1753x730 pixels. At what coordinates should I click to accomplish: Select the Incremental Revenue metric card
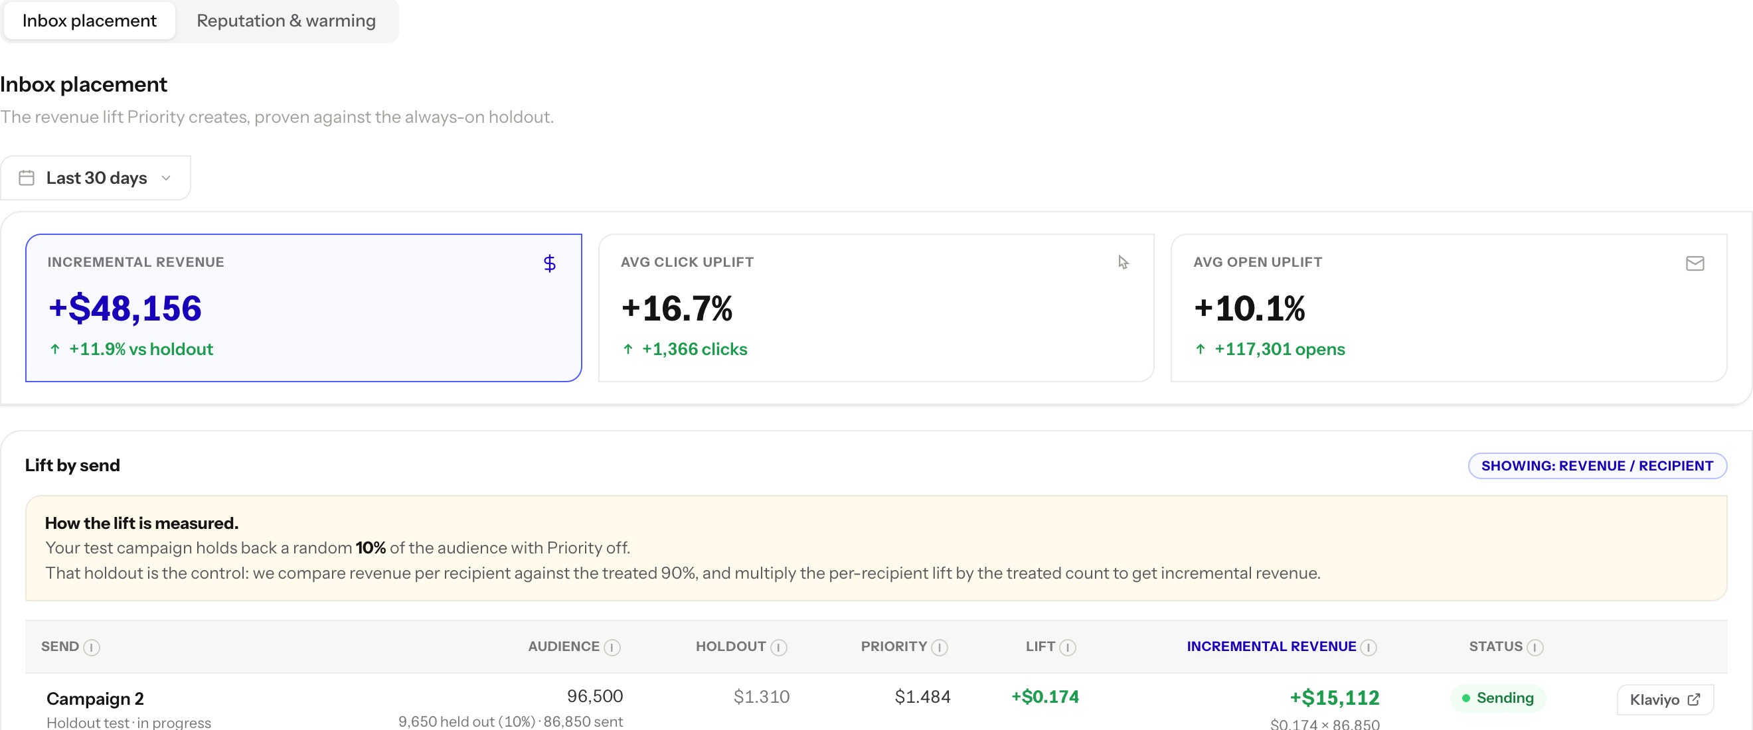point(303,307)
